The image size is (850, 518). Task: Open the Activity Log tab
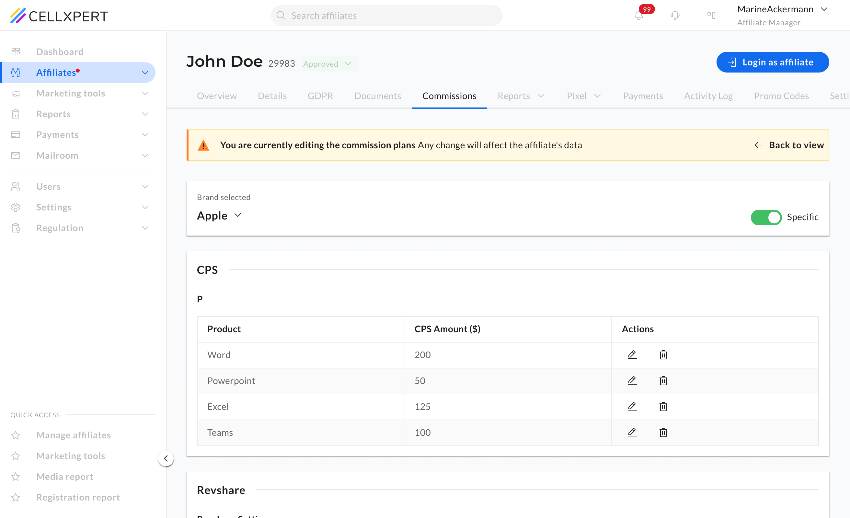[x=708, y=96]
